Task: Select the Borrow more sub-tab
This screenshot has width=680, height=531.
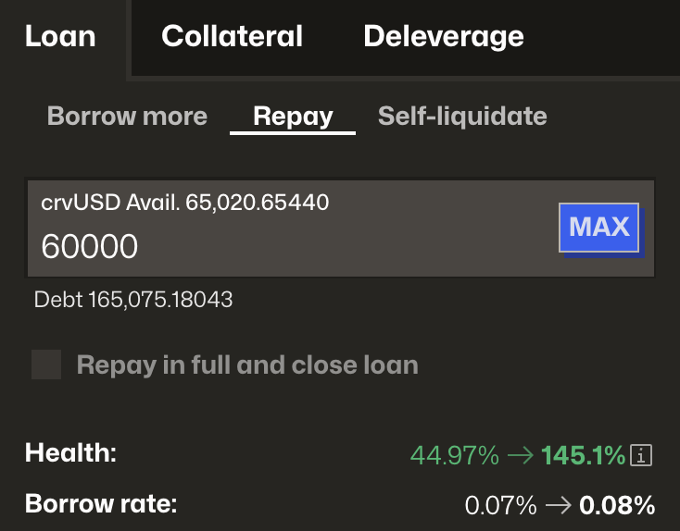Action: pos(127,117)
